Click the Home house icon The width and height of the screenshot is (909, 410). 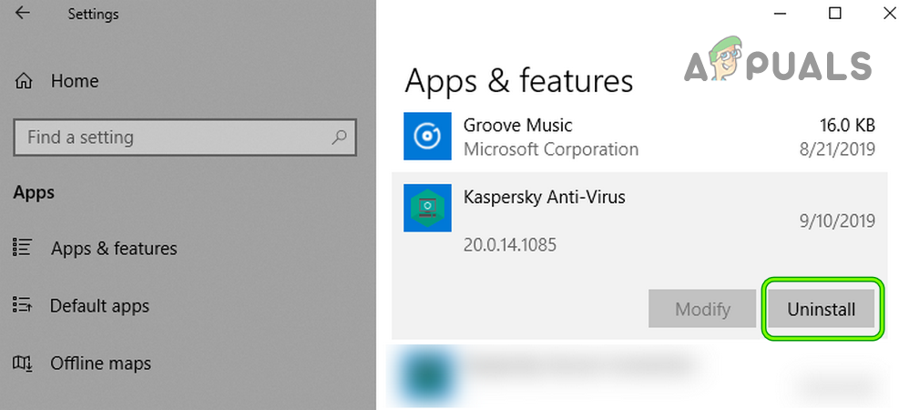[x=24, y=81]
